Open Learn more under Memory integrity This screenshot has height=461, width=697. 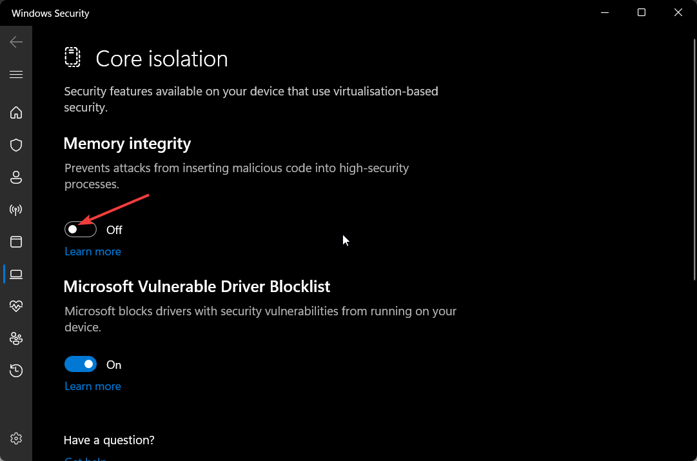point(93,251)
